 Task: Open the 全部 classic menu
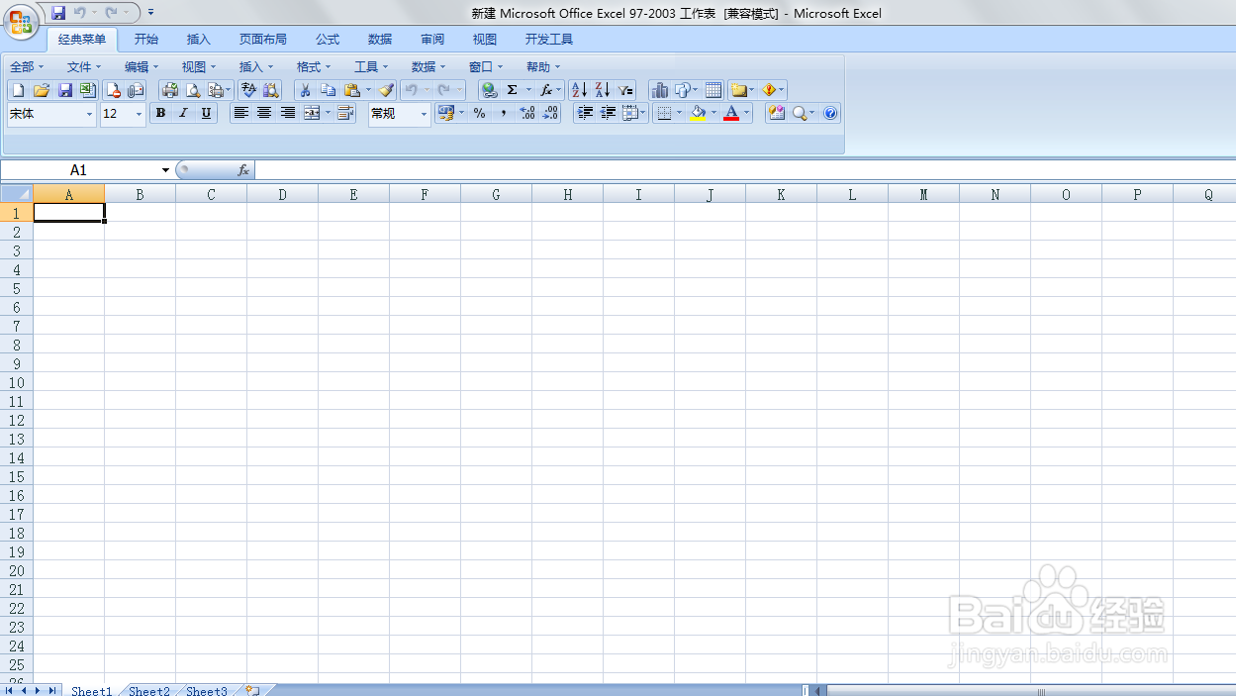(27, 67)
